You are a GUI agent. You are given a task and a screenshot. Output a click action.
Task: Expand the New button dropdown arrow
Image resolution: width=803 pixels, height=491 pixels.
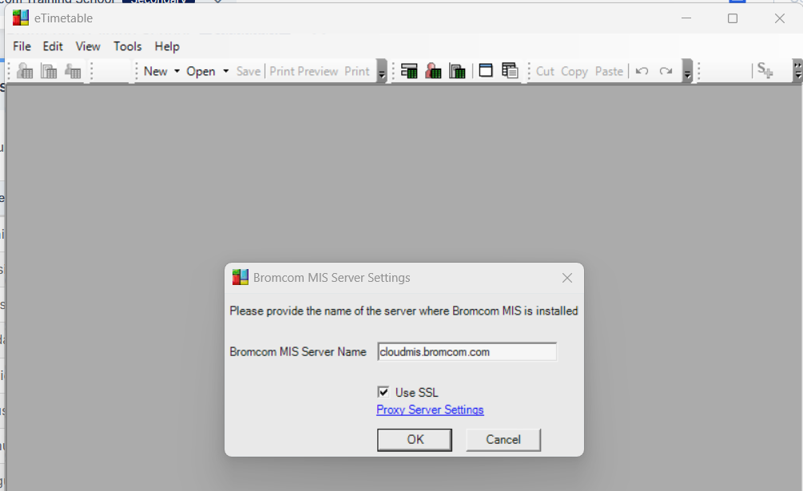[x=177, y=71]
